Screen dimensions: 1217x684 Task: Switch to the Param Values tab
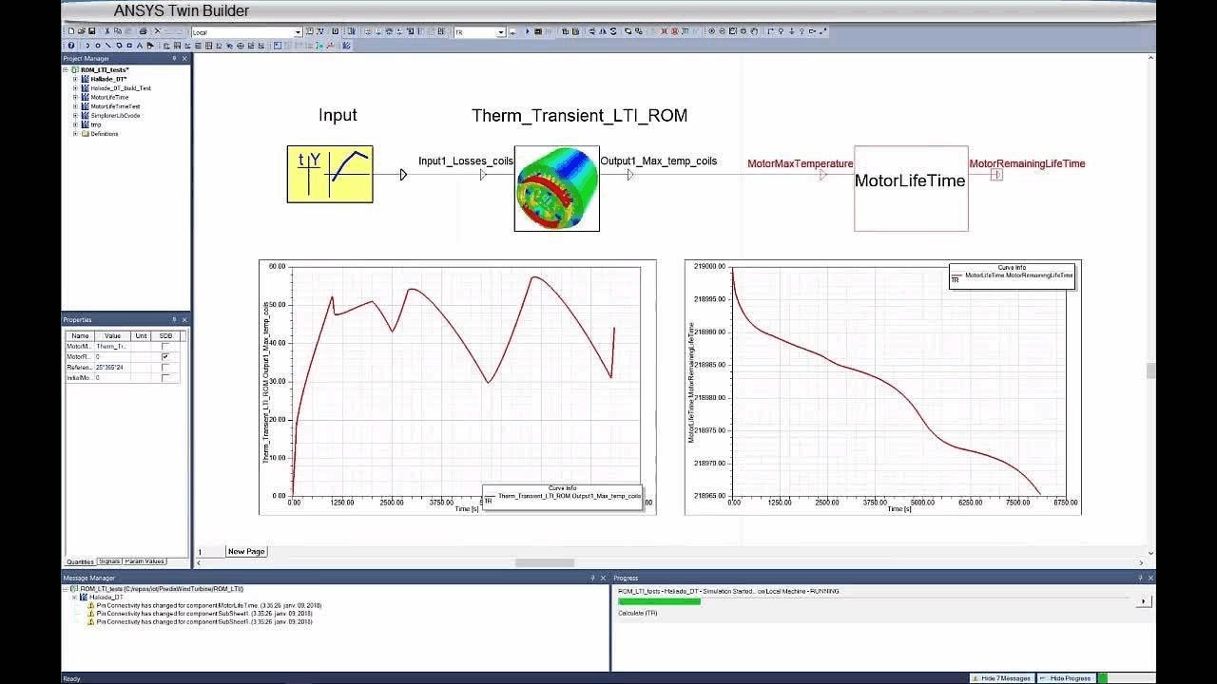[x=145, y=561]
